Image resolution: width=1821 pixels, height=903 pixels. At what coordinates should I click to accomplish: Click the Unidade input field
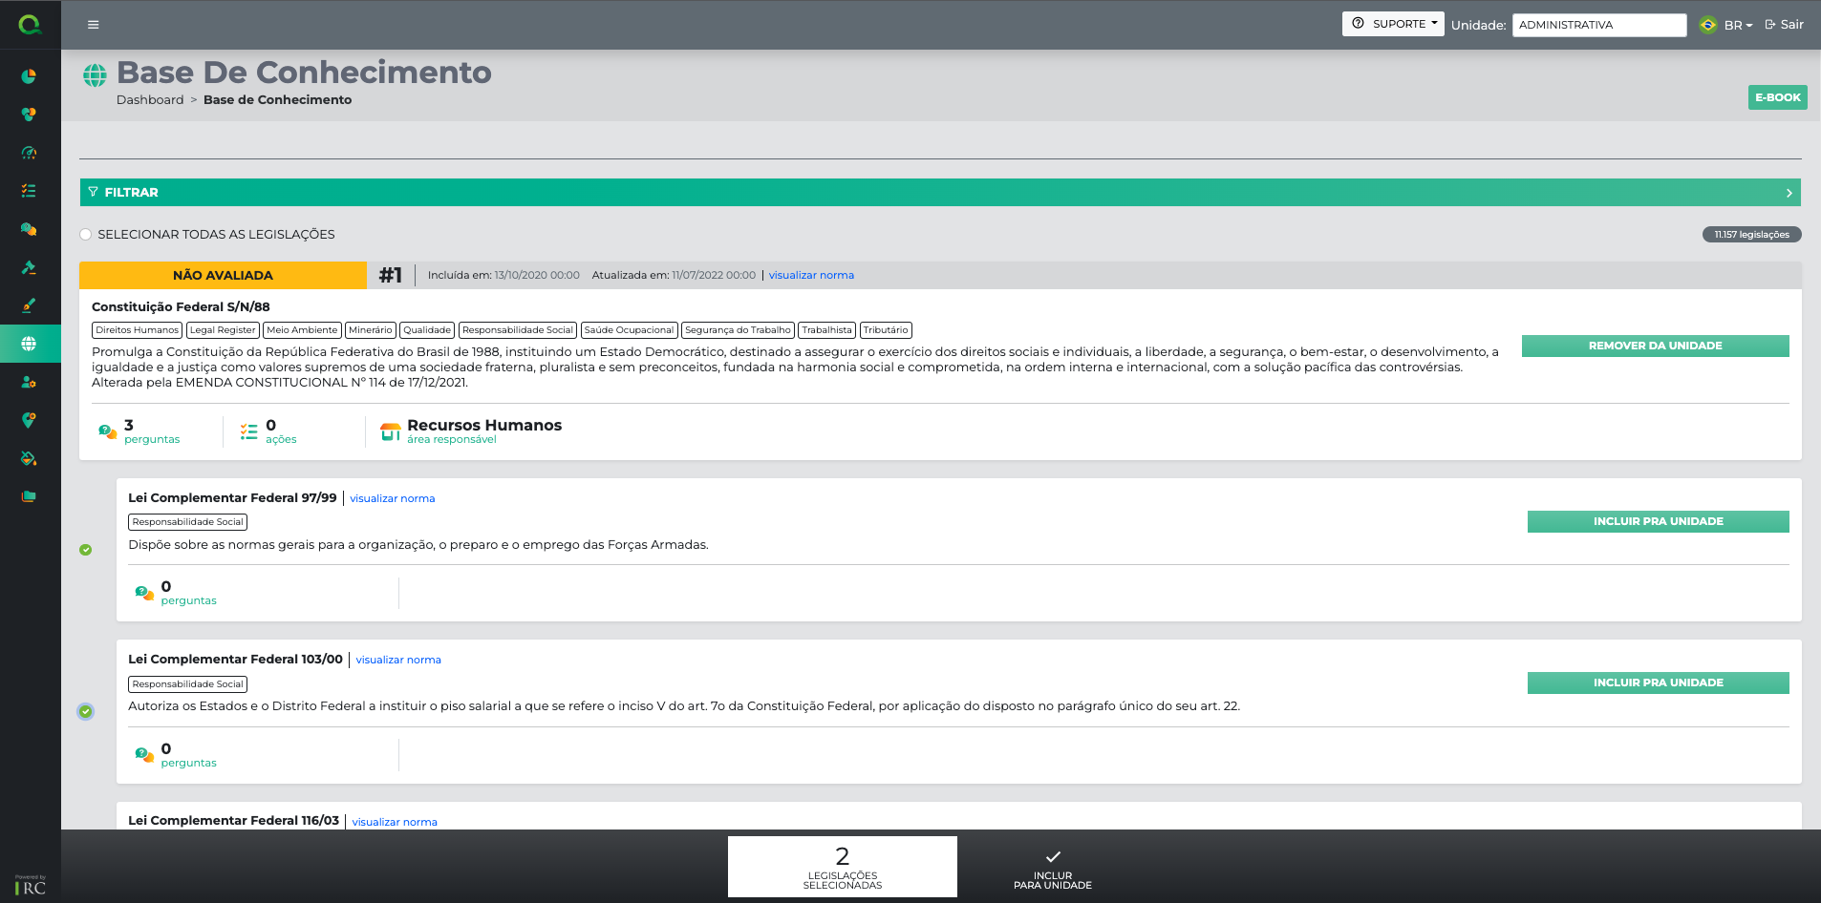coord(1598,25)
